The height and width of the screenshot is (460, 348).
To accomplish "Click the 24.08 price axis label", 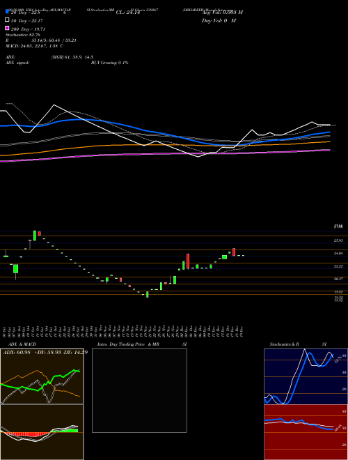I will [338, 253].
